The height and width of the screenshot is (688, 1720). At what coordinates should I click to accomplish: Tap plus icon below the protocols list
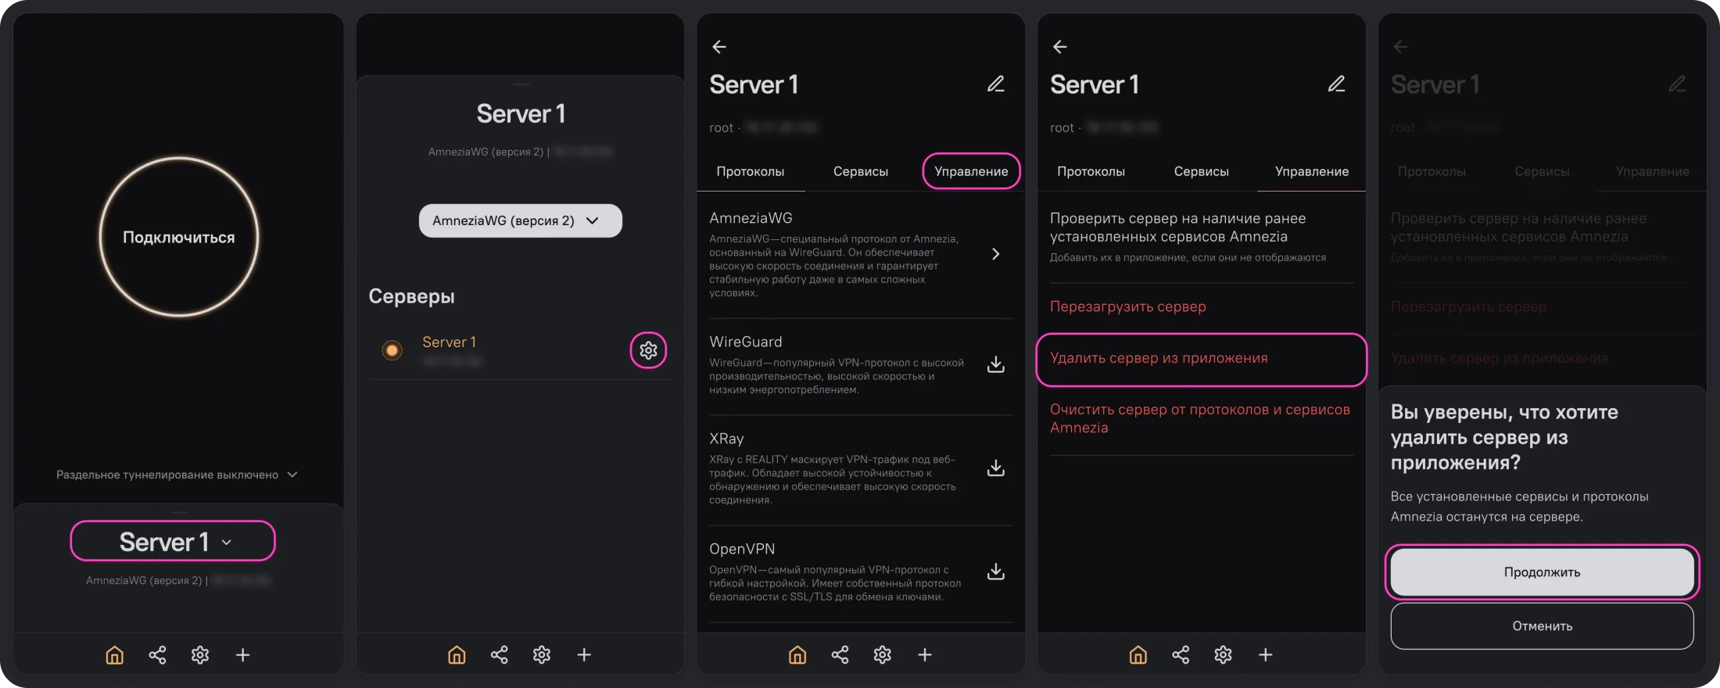coord(925,655)
